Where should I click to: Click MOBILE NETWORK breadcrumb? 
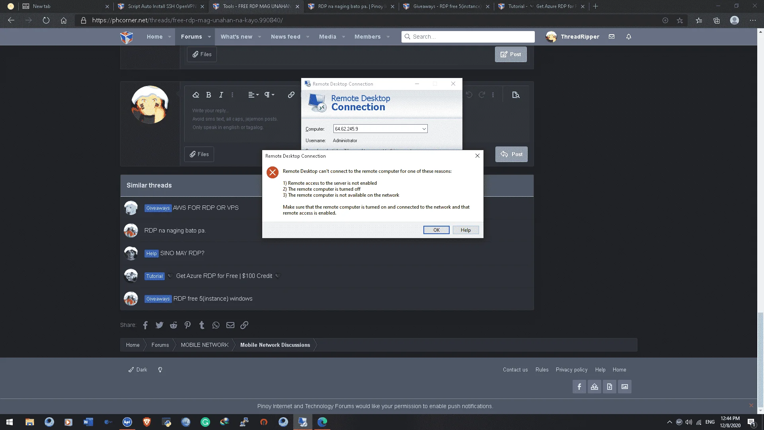[205, 345]
